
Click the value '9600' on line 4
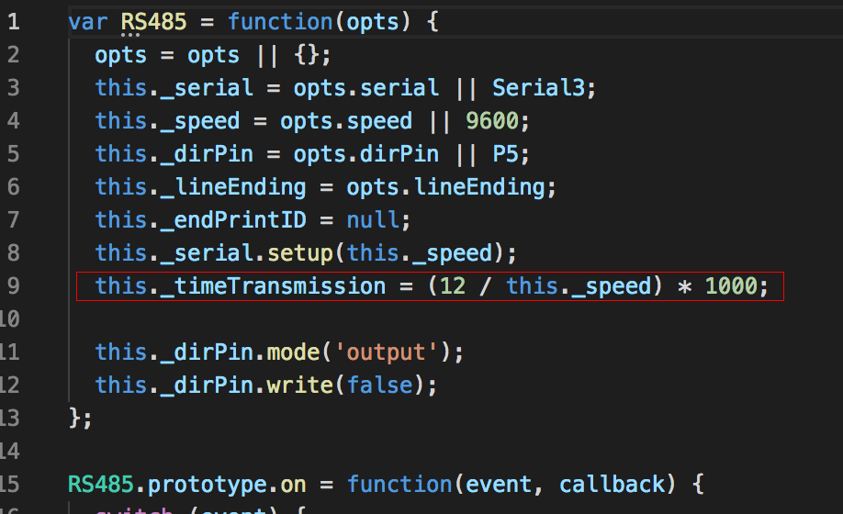[x=492, y=121]
